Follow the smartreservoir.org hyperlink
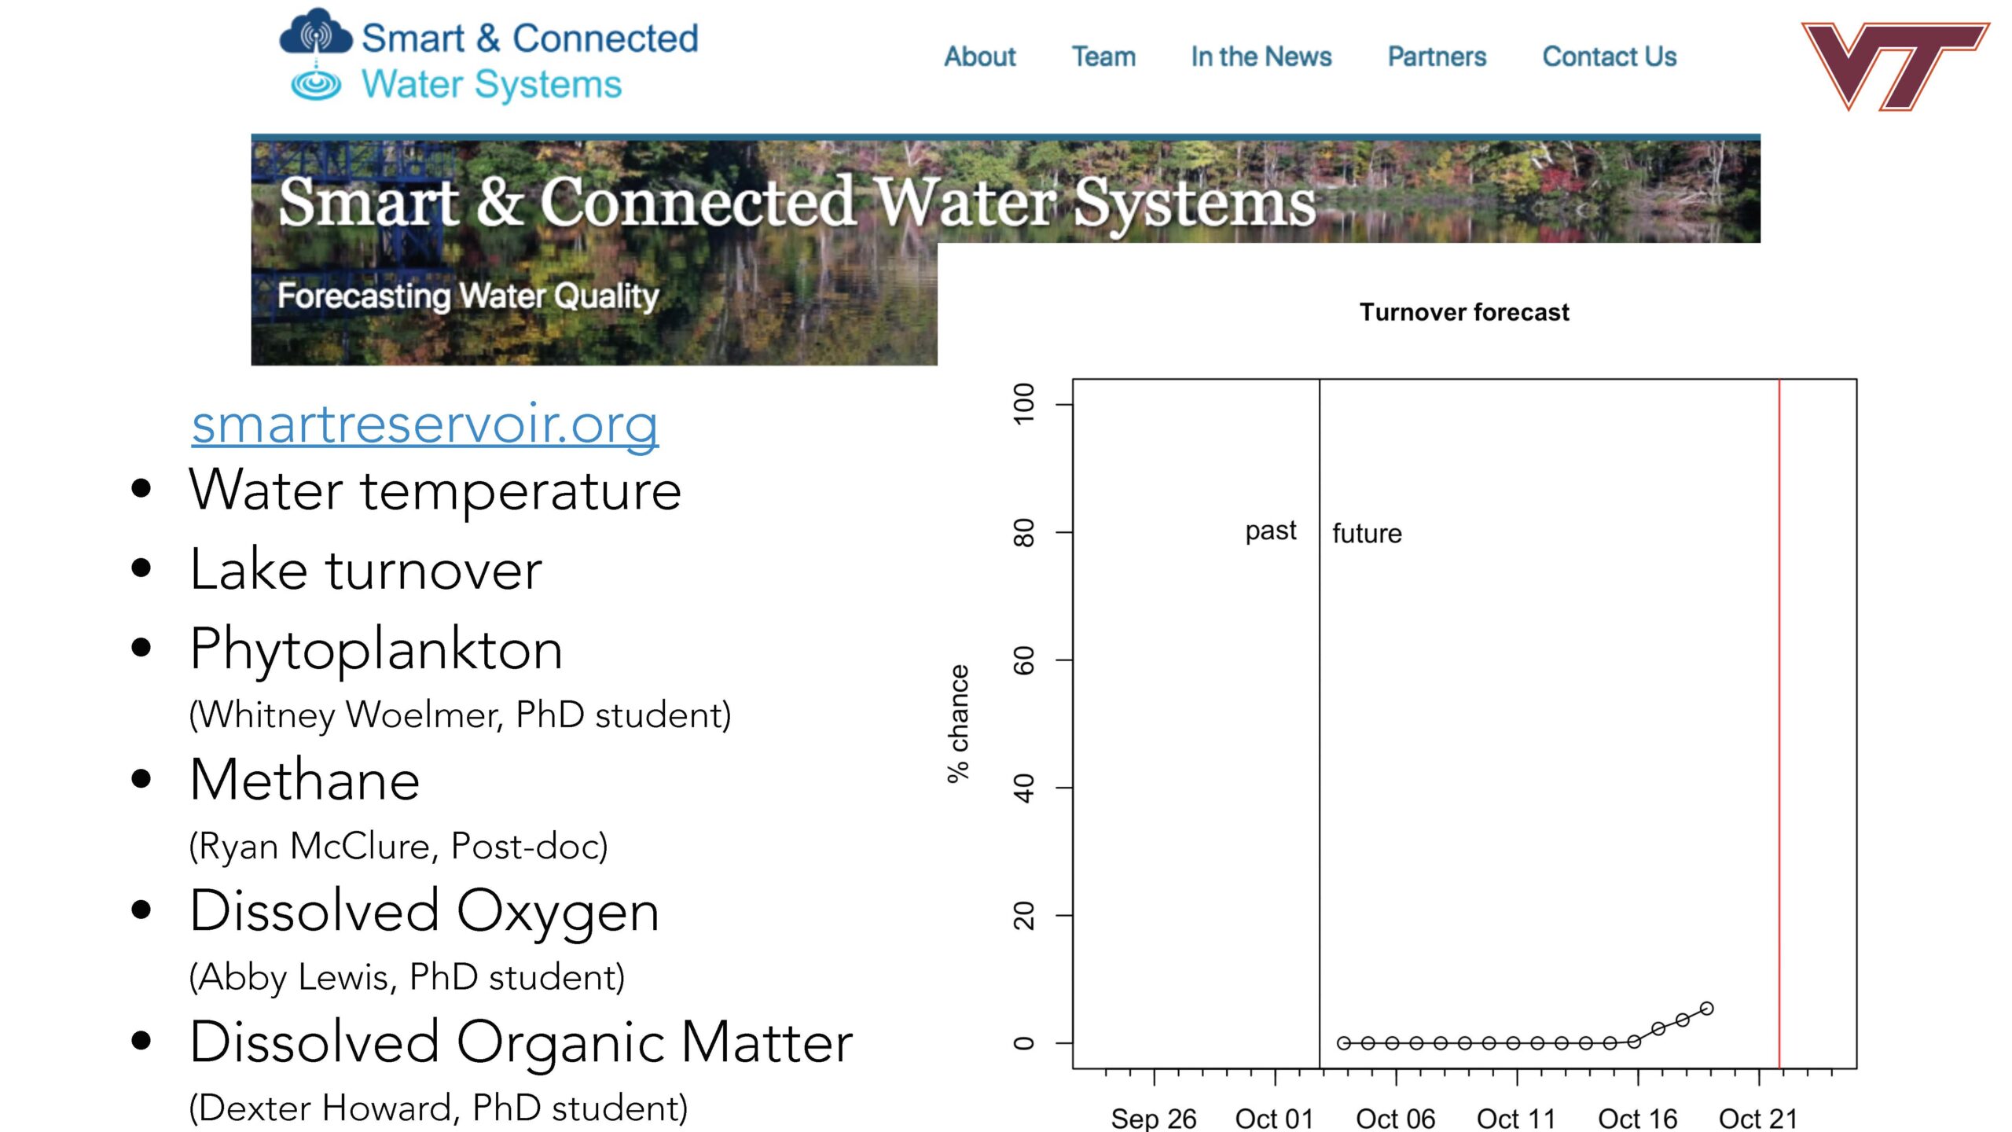2012x1132 pixels. coord(425,425)
